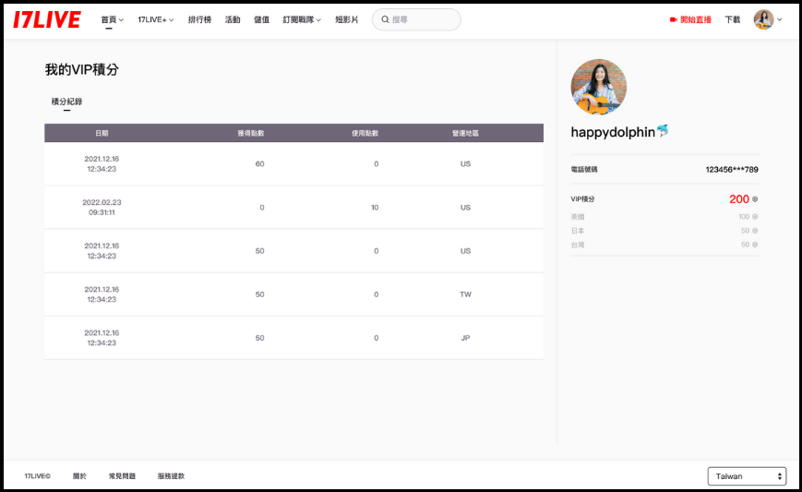The width and height of the screenshot is (802, 492).
Task: Open the 服務提款 footer link
Action: coord(171,476)
